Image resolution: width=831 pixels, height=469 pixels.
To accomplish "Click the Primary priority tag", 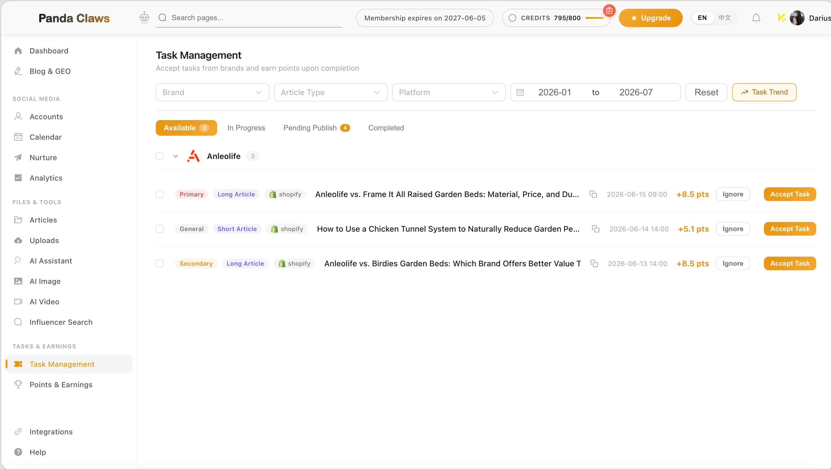I will [x=192, y=194].
